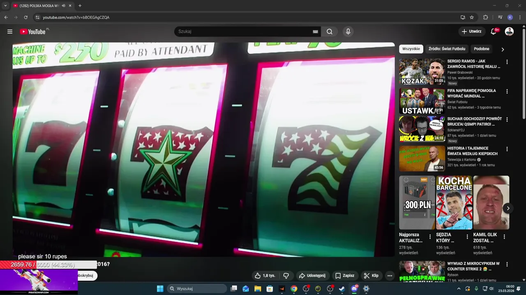Image resolution: width=526 pixels, height=295 pixels.
Task: Click the browser address bar URL
Action: (76, 17)
